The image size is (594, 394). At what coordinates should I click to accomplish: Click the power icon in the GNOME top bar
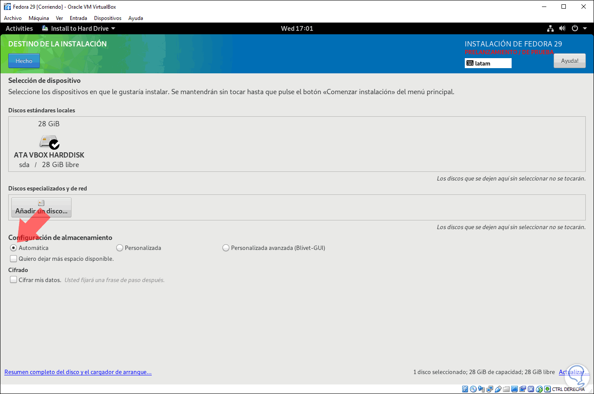click(x=575, y=29)
